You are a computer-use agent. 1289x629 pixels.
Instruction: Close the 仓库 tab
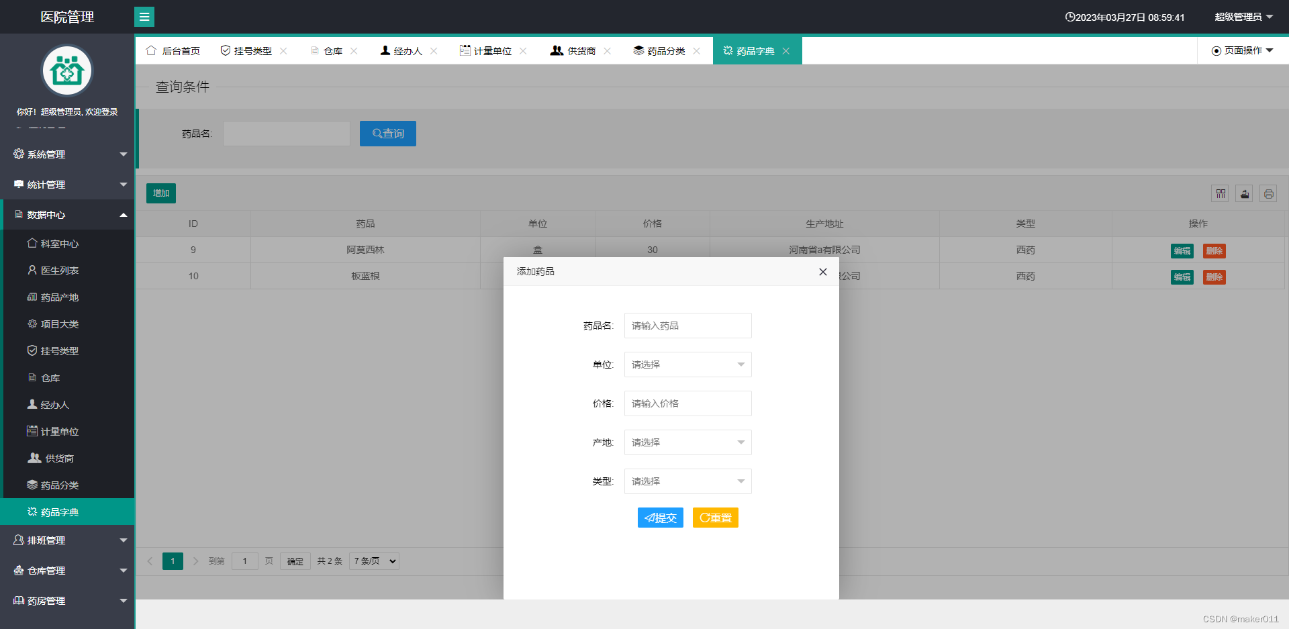coord(354,51)
